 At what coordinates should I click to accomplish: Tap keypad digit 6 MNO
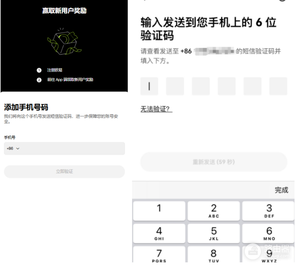tap(268, 233)
